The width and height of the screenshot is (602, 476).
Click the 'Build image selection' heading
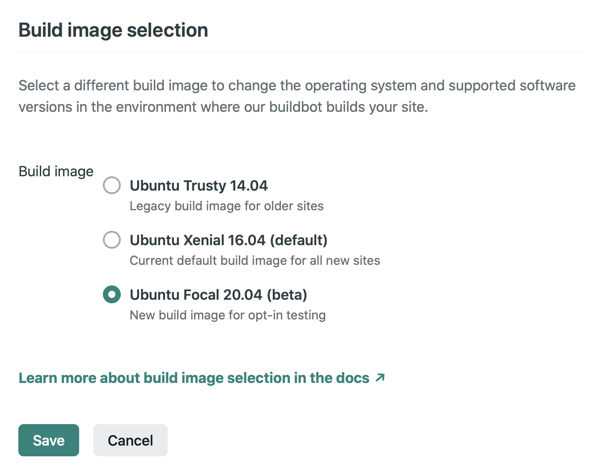pos(113,30)
